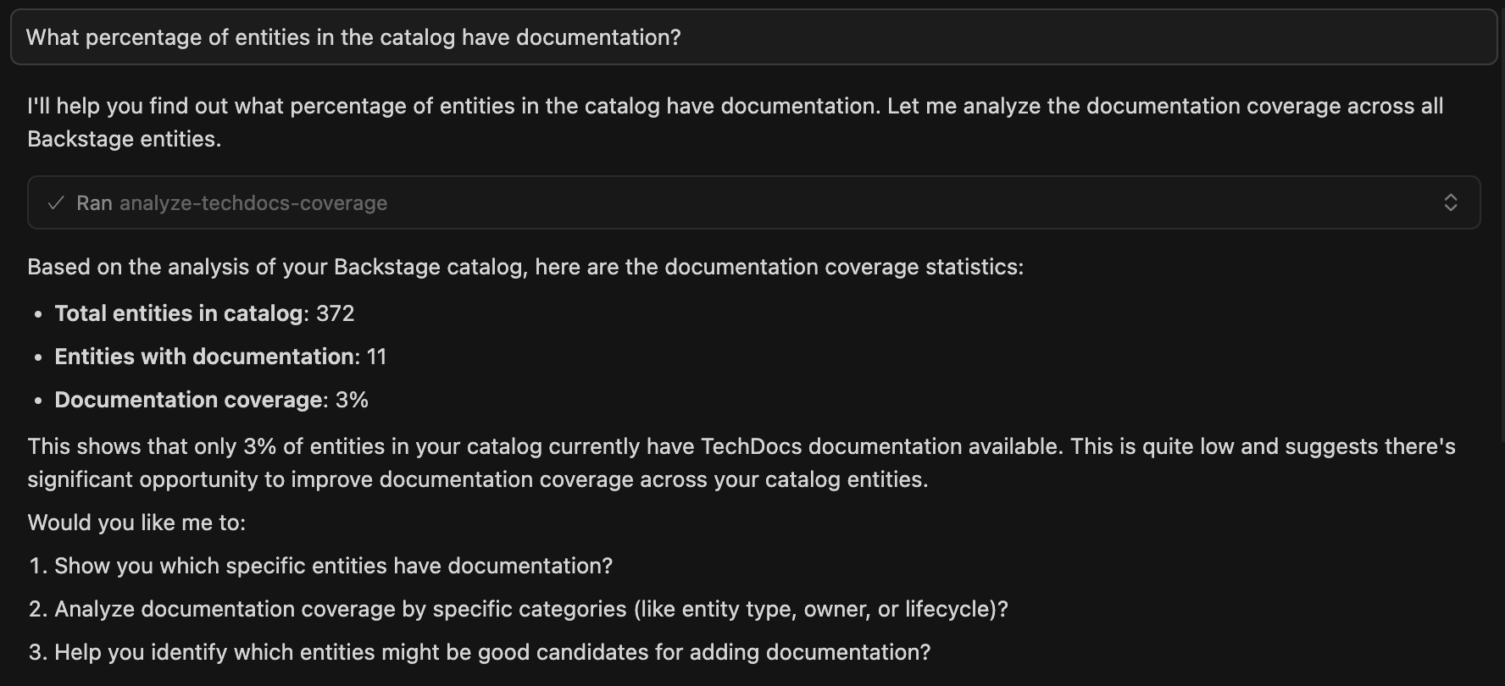
Task: Select the question text "What percentage of entities"
Action: click(153, 36)
